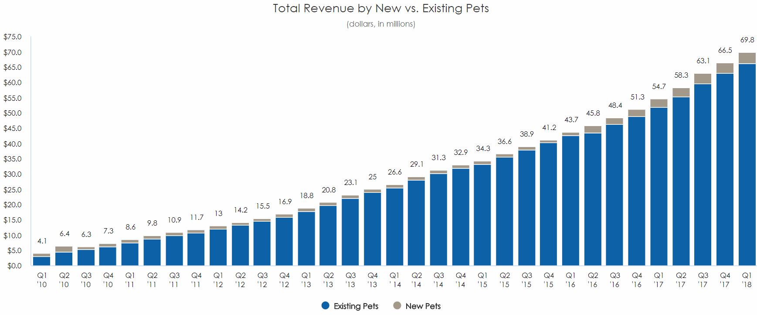Click the $60.0 y-axis label
Screen dimensions: 757x315
click(13, 82)
